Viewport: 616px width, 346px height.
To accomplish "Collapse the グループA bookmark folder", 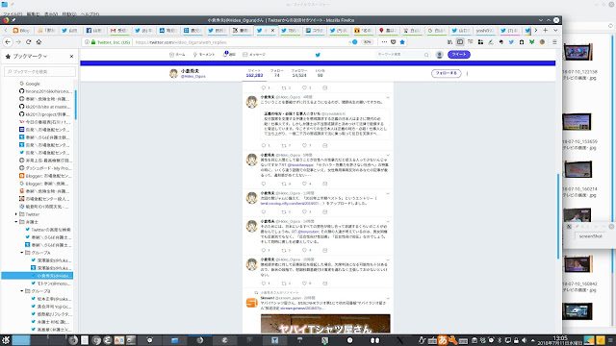I will (22, 253).
